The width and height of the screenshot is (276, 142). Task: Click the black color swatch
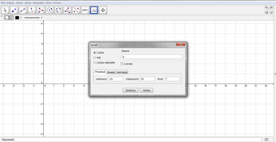[x=17, y=18]
